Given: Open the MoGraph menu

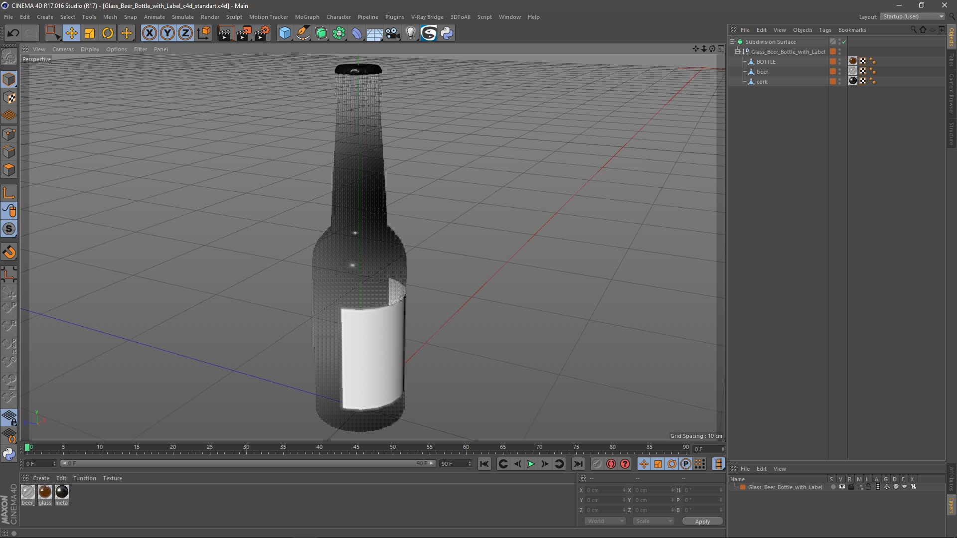Looking at the screenshot, I should pos(307,17).
